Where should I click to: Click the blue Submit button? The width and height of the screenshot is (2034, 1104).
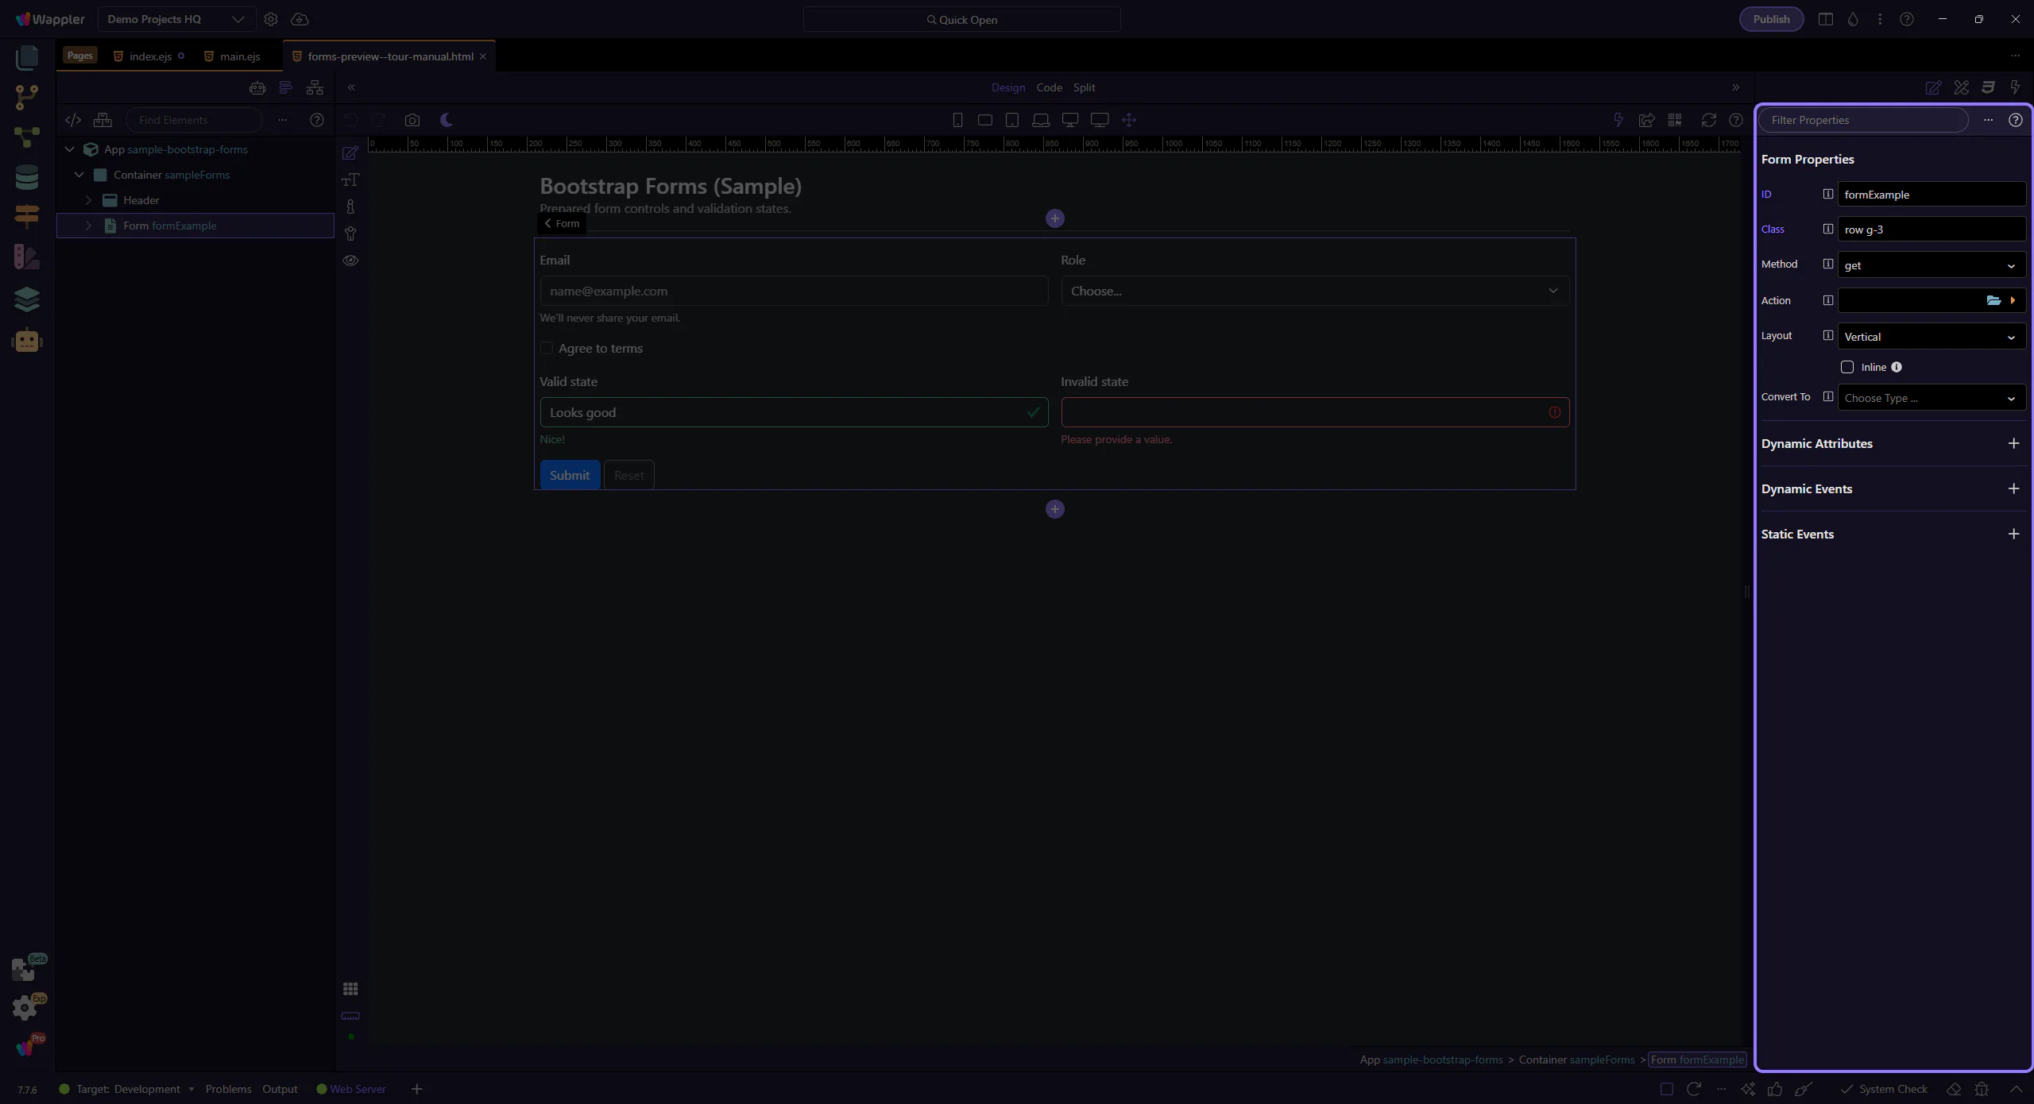click(570, 475)
